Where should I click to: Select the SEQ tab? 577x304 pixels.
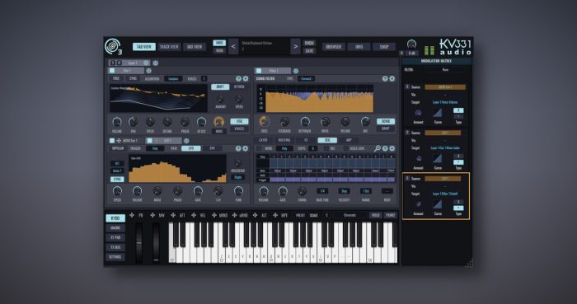point(327,140)
